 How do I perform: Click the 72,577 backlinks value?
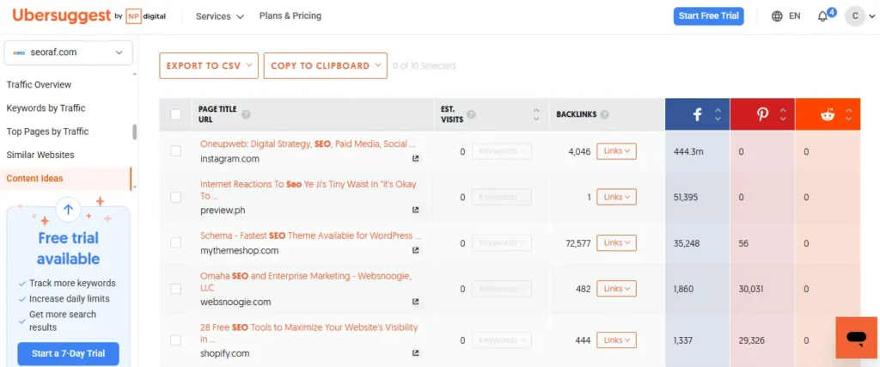click(x=578, y=243)
